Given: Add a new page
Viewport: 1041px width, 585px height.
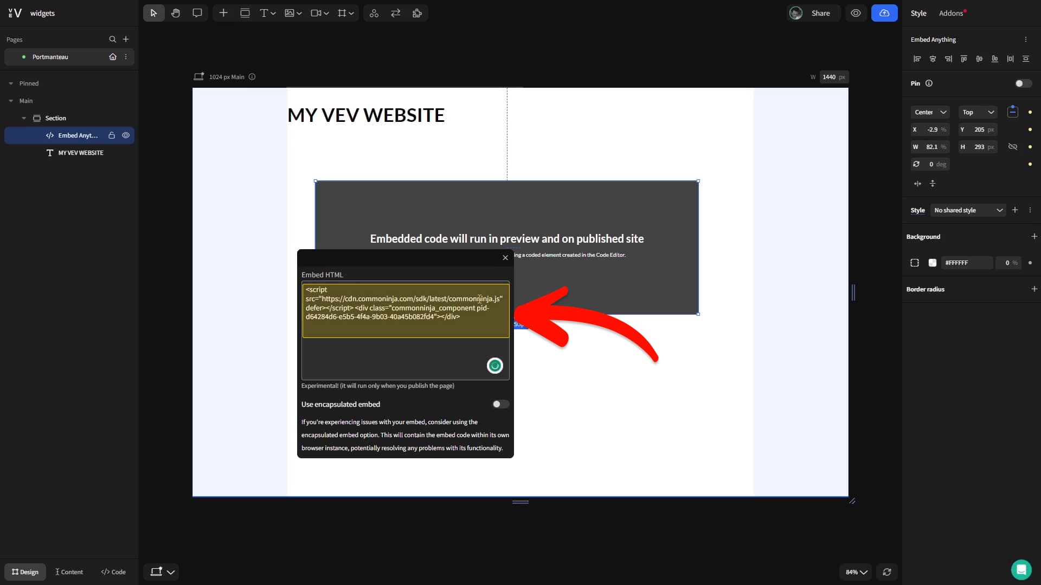Looking at the screenshot, I should point(126,39).
